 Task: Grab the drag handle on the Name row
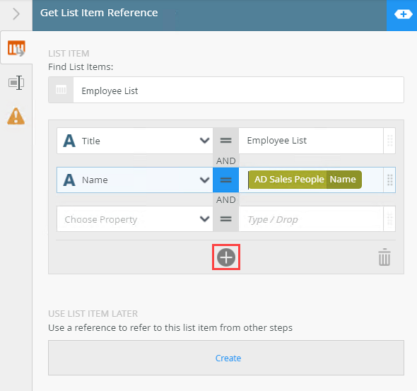[389, 180]
